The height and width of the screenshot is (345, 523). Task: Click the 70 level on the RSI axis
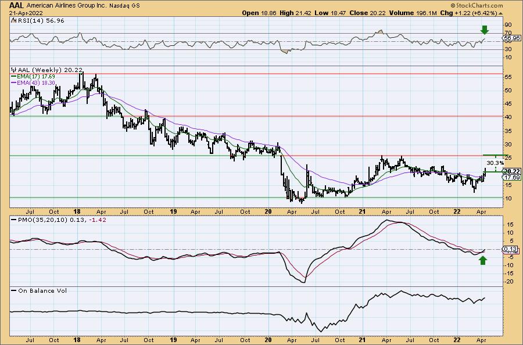click(x=508, y=33)
